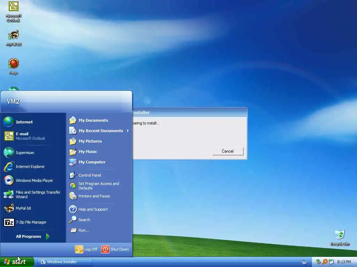
Task: Click the Internet globe icon in Start menu
Action: 9,122
